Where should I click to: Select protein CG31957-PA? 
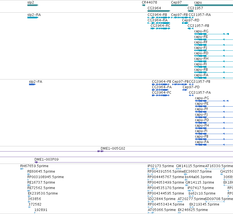pos(191,95)
